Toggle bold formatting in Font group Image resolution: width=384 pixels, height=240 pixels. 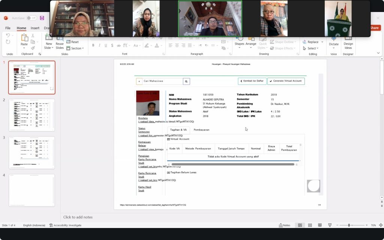point(93,45)
